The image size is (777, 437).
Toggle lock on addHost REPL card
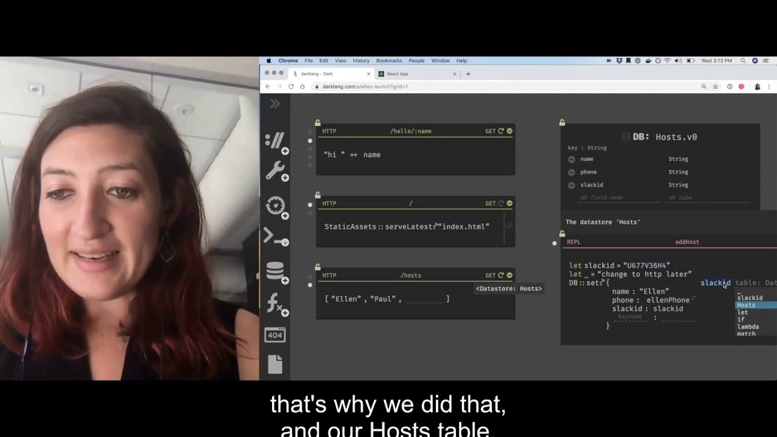pyautogui.click(x=562, y=233)
